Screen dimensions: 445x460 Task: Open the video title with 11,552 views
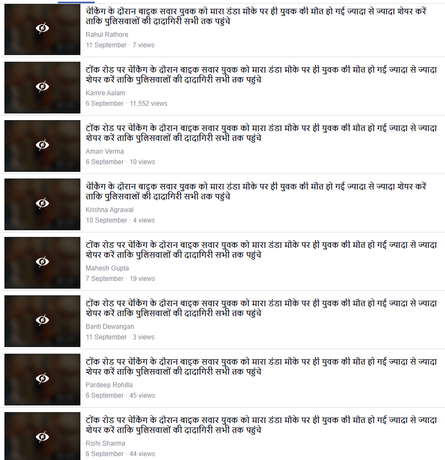coord(262,74)
